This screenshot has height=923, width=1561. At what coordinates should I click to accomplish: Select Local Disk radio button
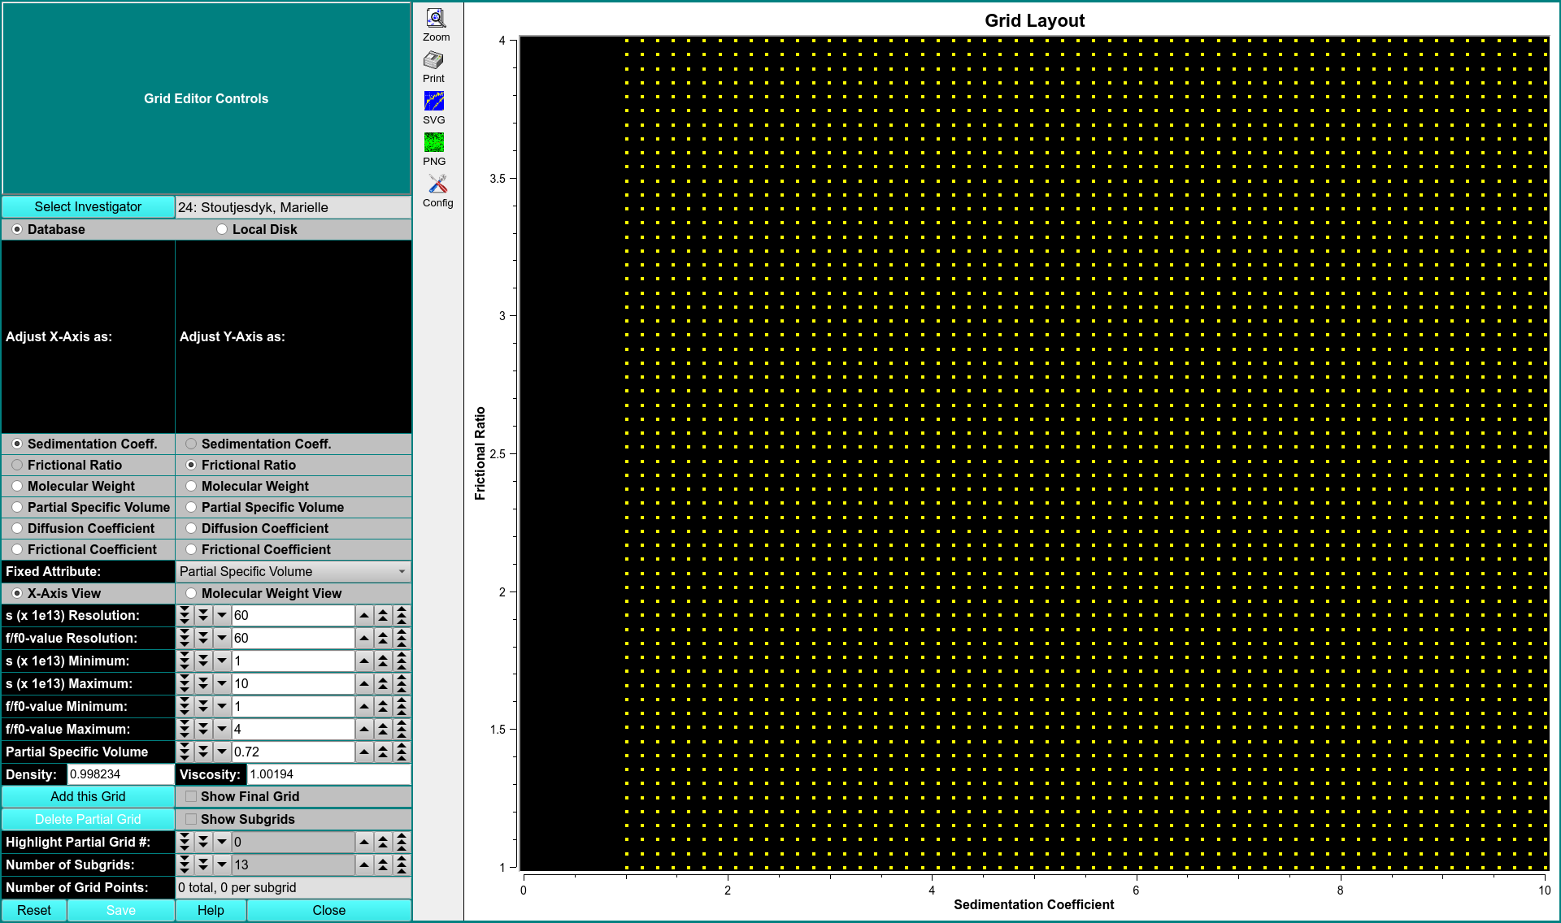click(222, 229)
